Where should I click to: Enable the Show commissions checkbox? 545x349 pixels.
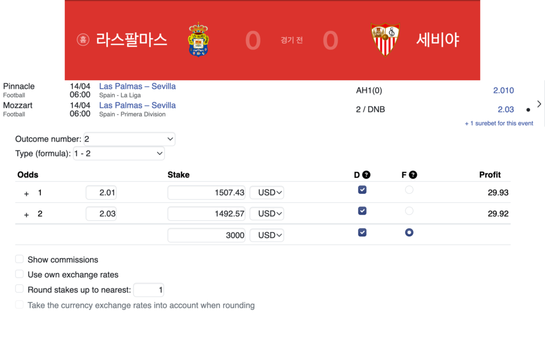click(x=20, y=259)
